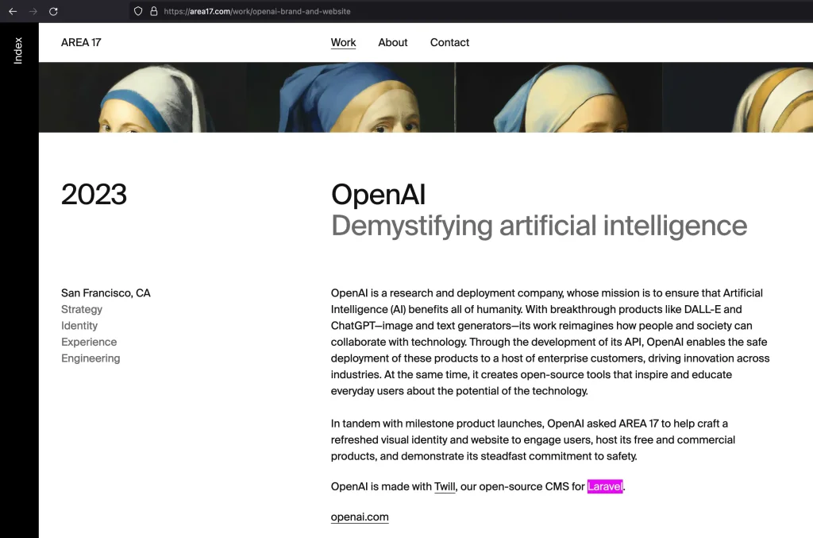The image size is (813, 538).
Task: Click the forward navigation arrow
Action: (32, 11)
